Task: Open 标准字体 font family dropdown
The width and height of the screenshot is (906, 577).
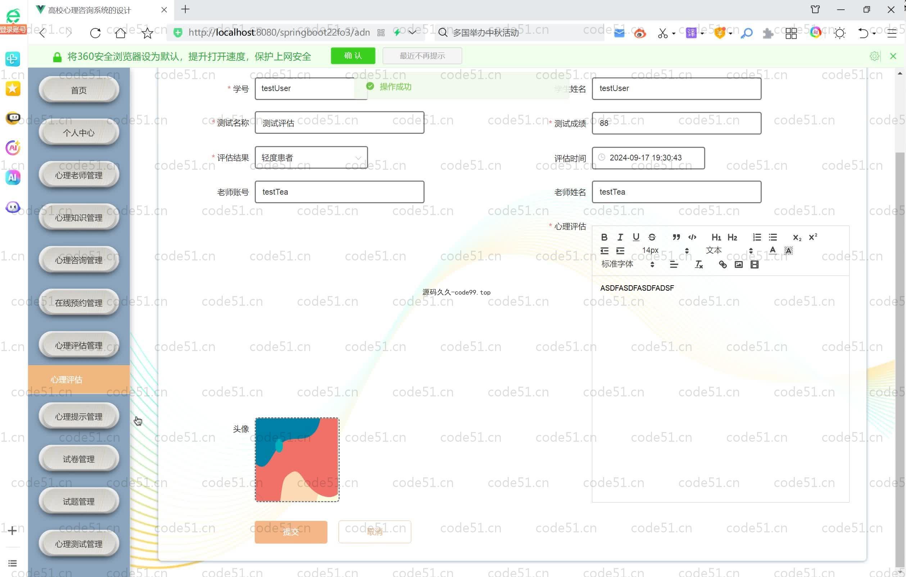Action: [628, 264]
